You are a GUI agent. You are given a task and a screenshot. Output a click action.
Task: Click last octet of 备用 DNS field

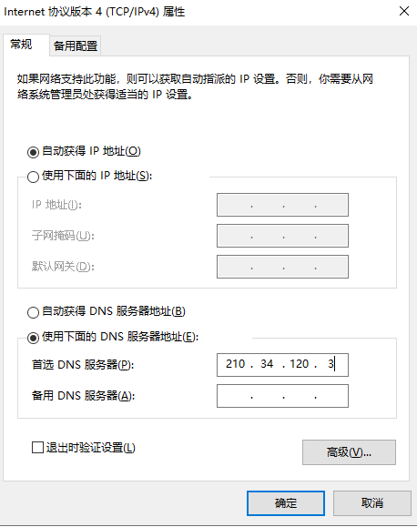pos(331,396)
